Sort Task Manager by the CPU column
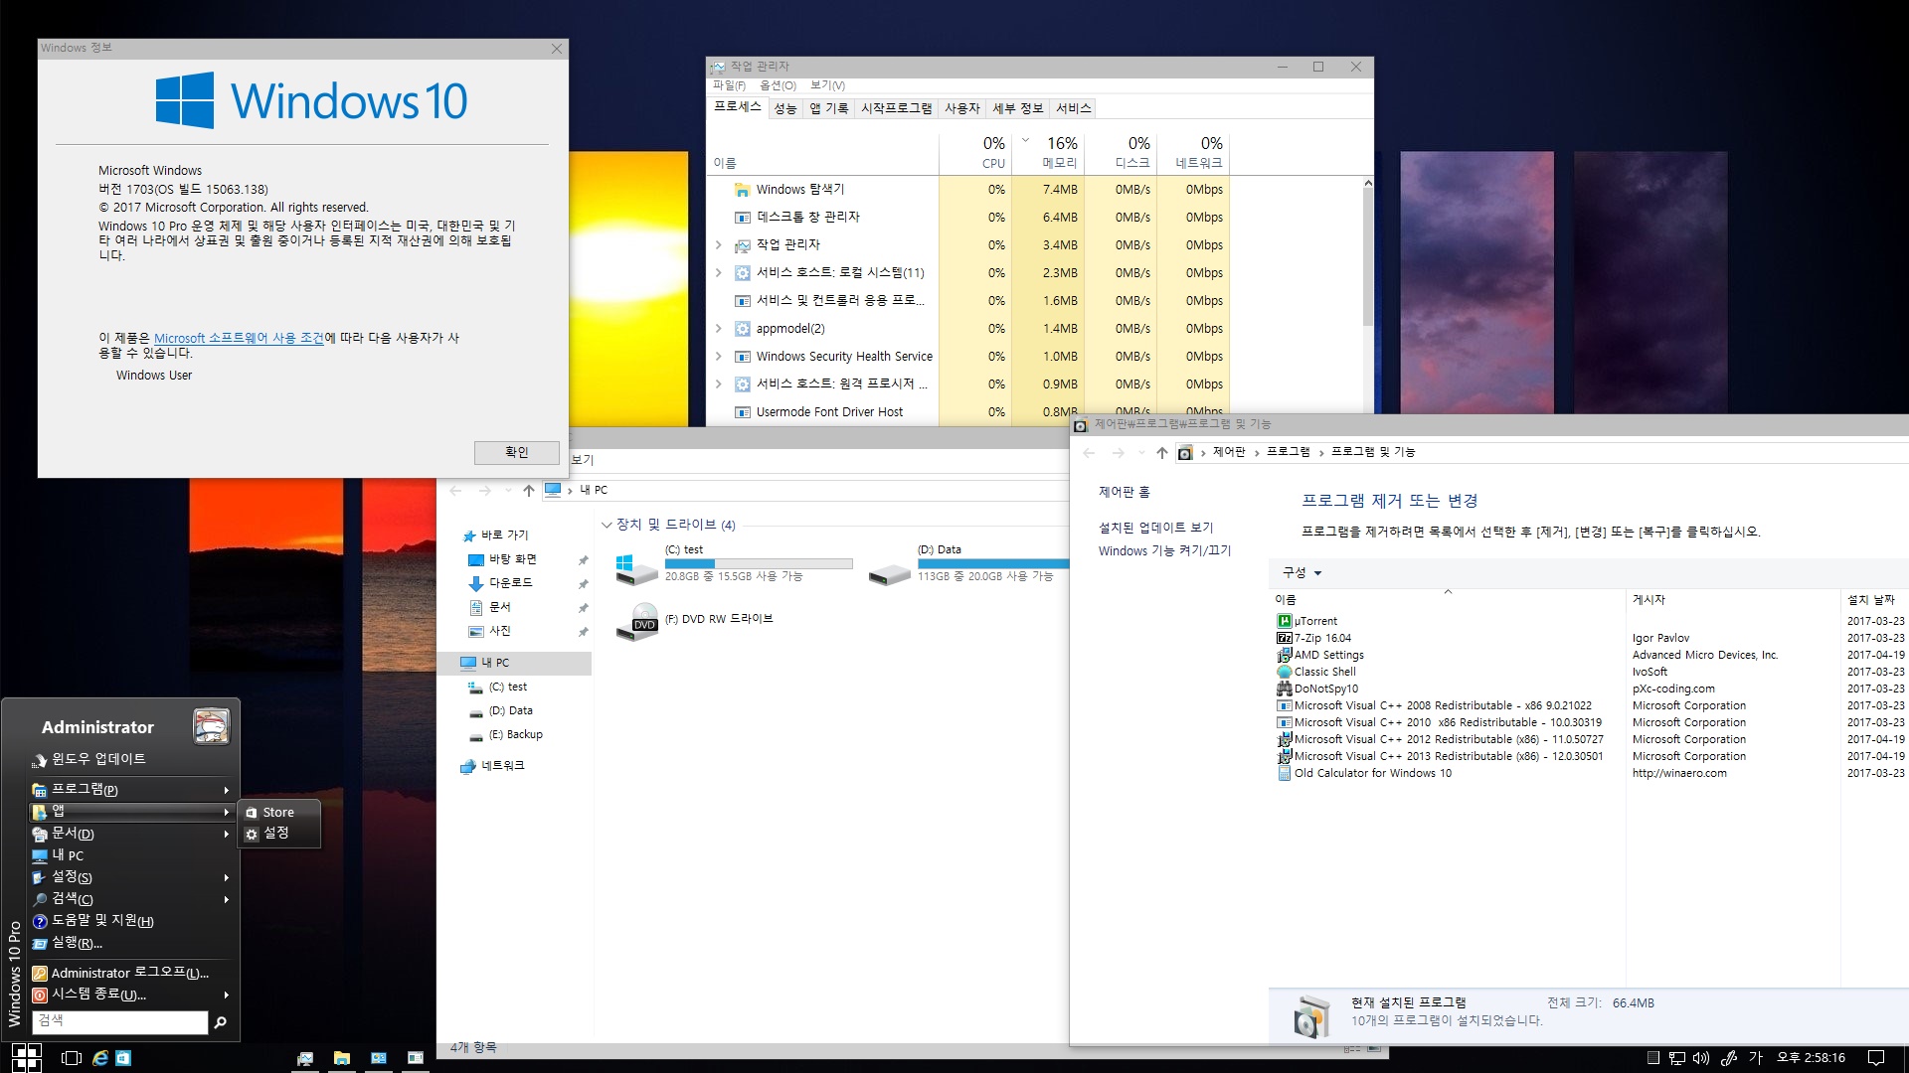The width and height of the screenshot is (1909, 1073). pyautogui.click(x=974, y=153)
